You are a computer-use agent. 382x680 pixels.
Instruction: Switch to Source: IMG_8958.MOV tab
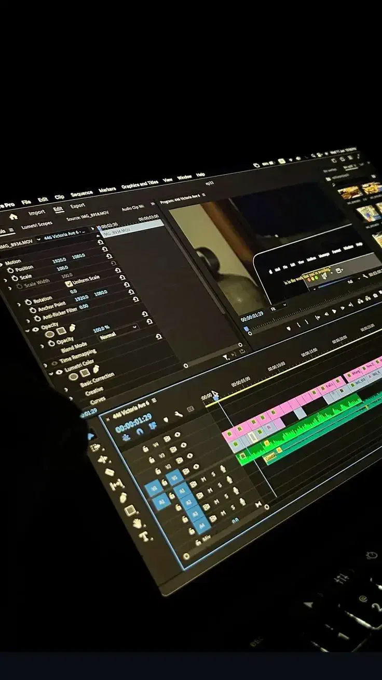point(88,216)
